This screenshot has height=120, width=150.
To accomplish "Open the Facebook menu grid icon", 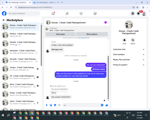I will (133, 13).
